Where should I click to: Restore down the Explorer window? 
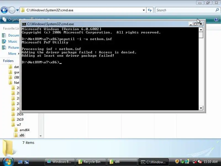[x=208, y=3]
